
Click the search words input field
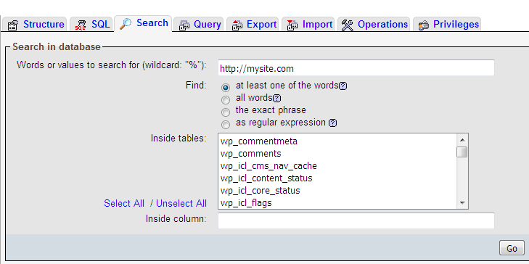tap(356, 68)
